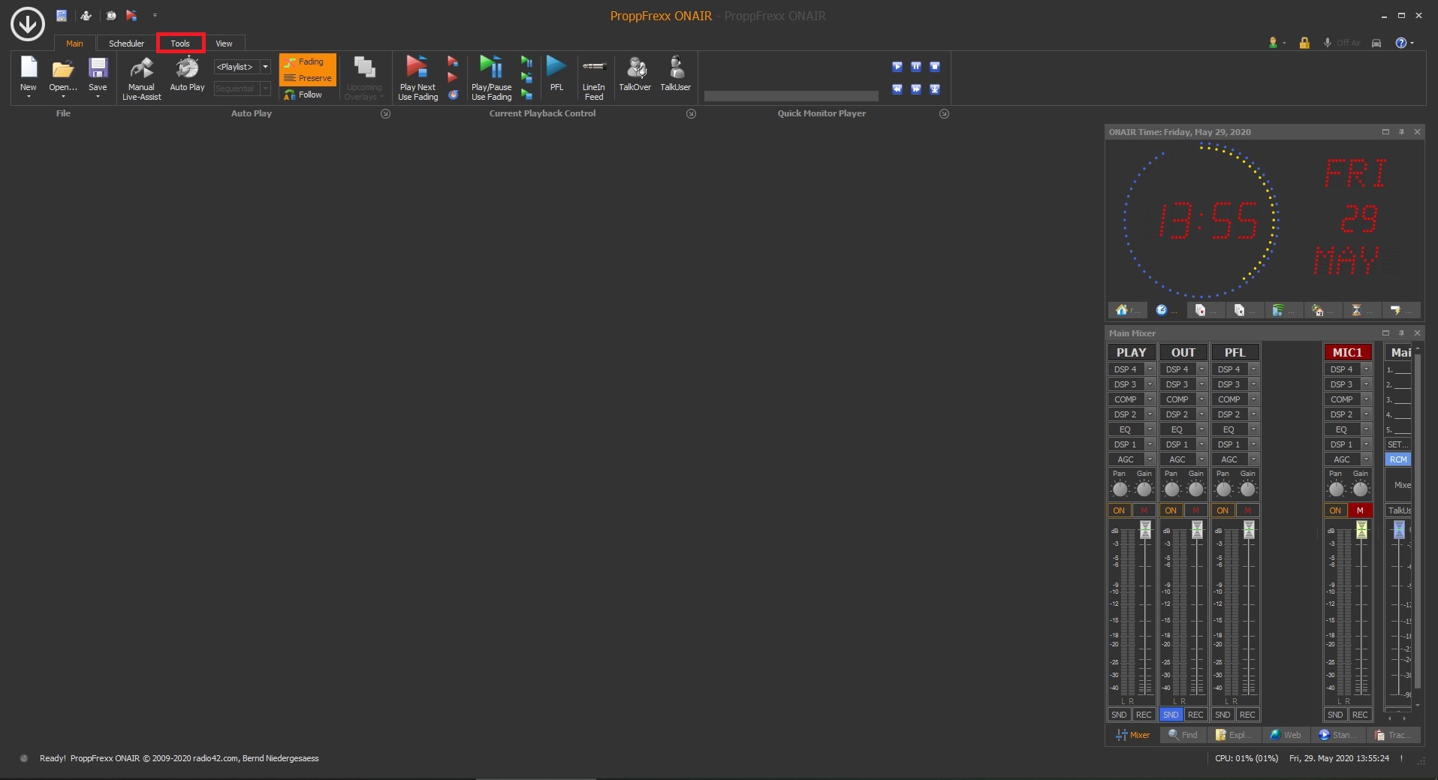Click the PLAY channel volume fader
This screenshot has height=780, width=1438.
1145,531
